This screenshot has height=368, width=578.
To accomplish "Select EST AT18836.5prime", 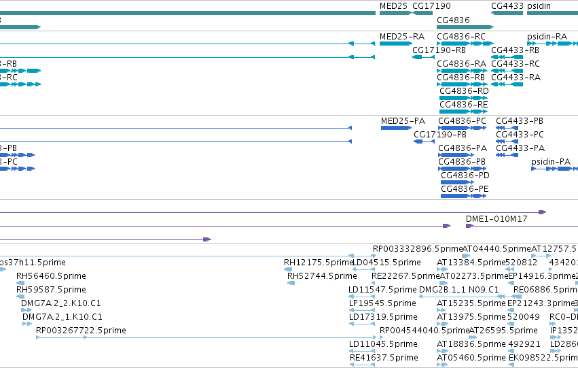I will tap(471, 345).
